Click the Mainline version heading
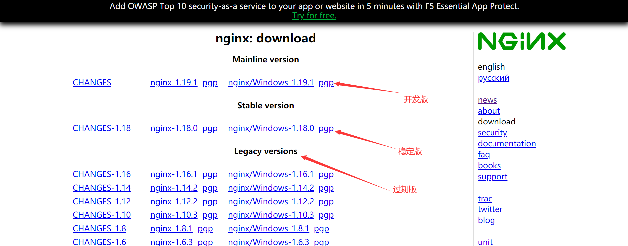628x246 pixels. pyautogui.click(x=266, y=60)
